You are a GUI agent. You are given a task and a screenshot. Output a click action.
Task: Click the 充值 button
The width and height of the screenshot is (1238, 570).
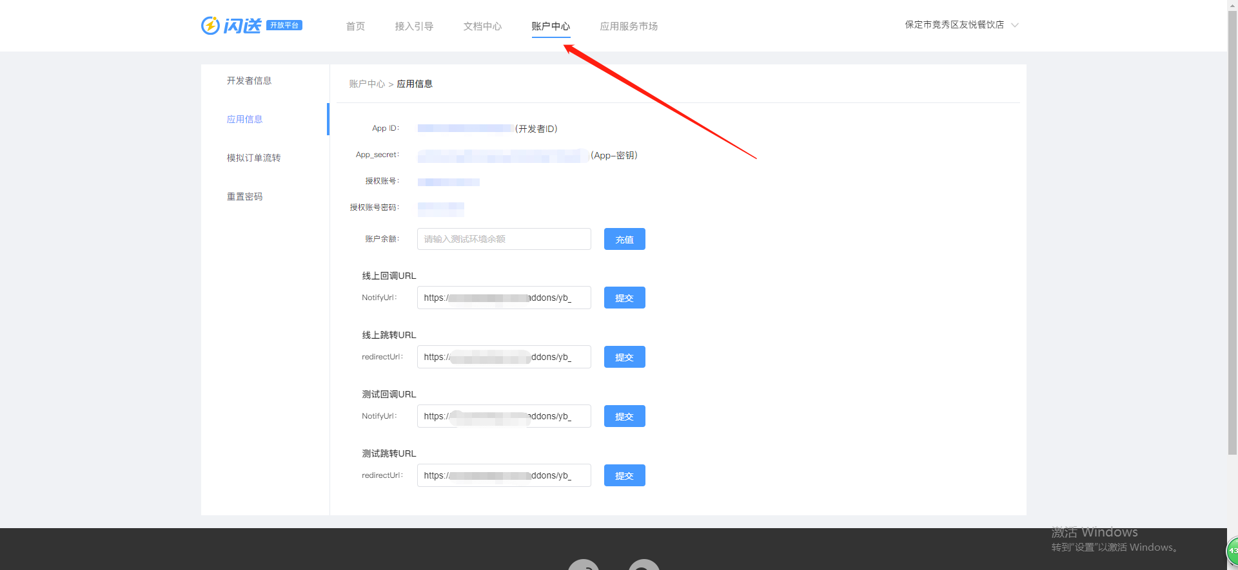point(625,239)
